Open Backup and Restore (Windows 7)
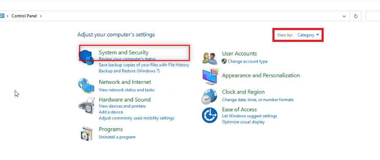 click(129, 71)
